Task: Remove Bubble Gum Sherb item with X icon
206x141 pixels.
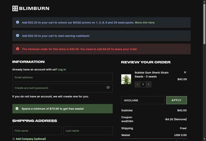Action: 185,72
